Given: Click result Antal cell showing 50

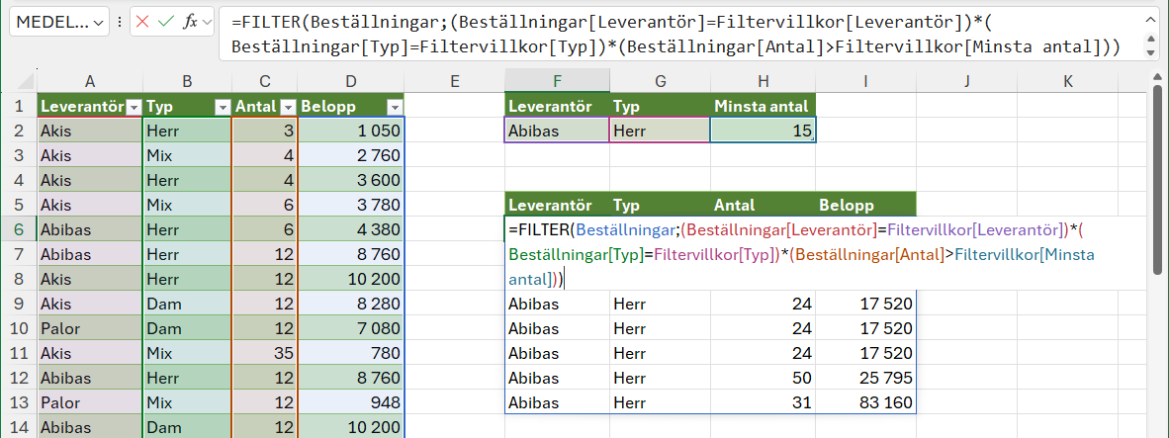Looking at the screenshot, I should [763, 379].
